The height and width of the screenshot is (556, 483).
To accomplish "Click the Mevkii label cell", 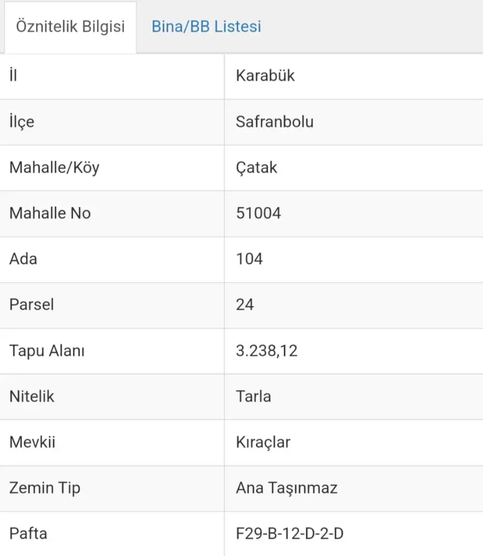I will coord(32,443).
